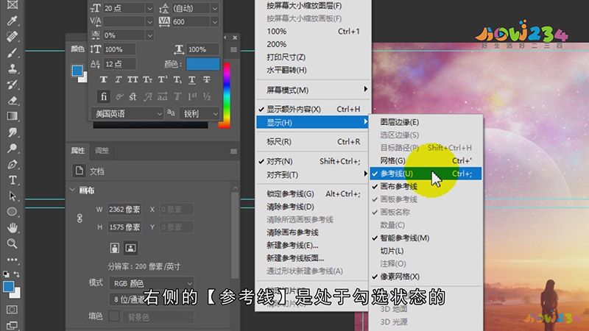Viewport: 589px width, 331px height.
Task: Select the Smudge tool
Action: click(12, 132)
